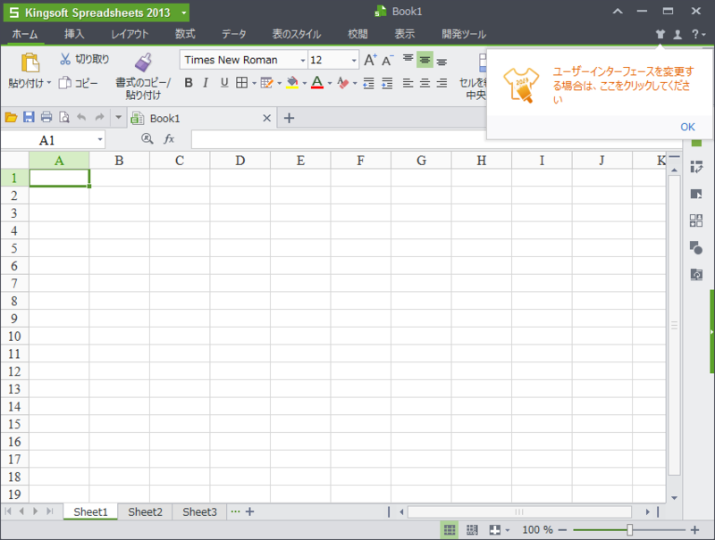The image size is (715, 540).
Task: Apply the borders grid icon
Action: coord(241,83)
